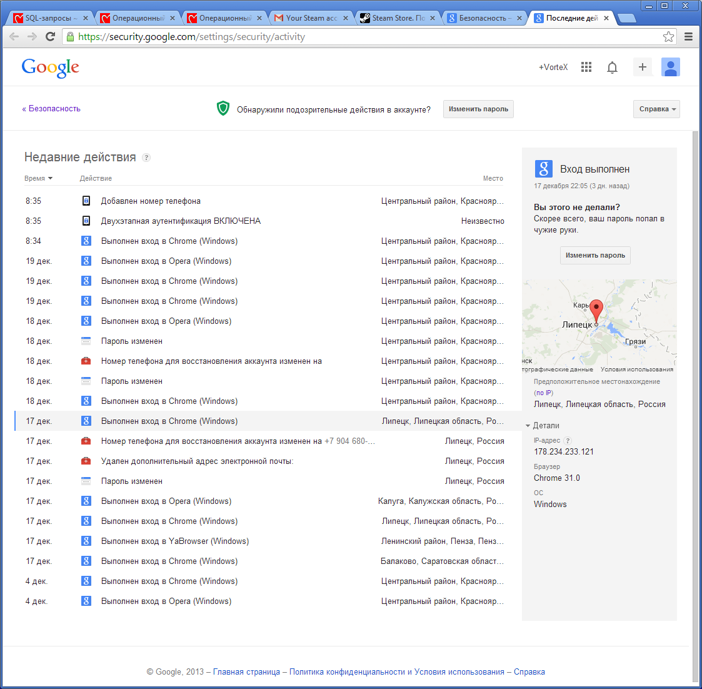Image resolution: width=702 pixels, height=689 pixels.
Task: Click Изменить пароль in the side panel
Action: pos(595,255)
